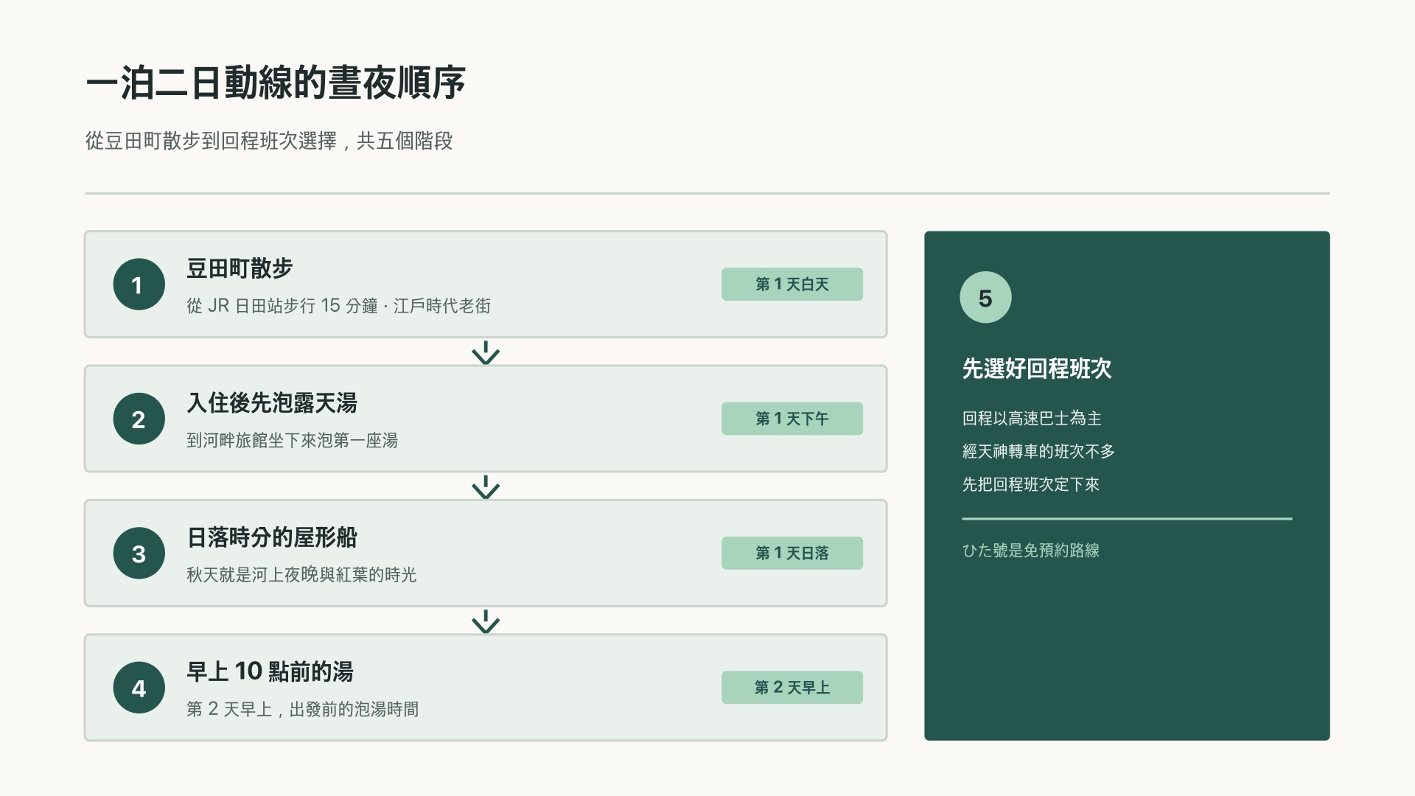Click the text 從 JR 日田站步行 15 分鐘
Image resolution: width=1415 pixels, height=796 pixels.
[x=282, y=306]
